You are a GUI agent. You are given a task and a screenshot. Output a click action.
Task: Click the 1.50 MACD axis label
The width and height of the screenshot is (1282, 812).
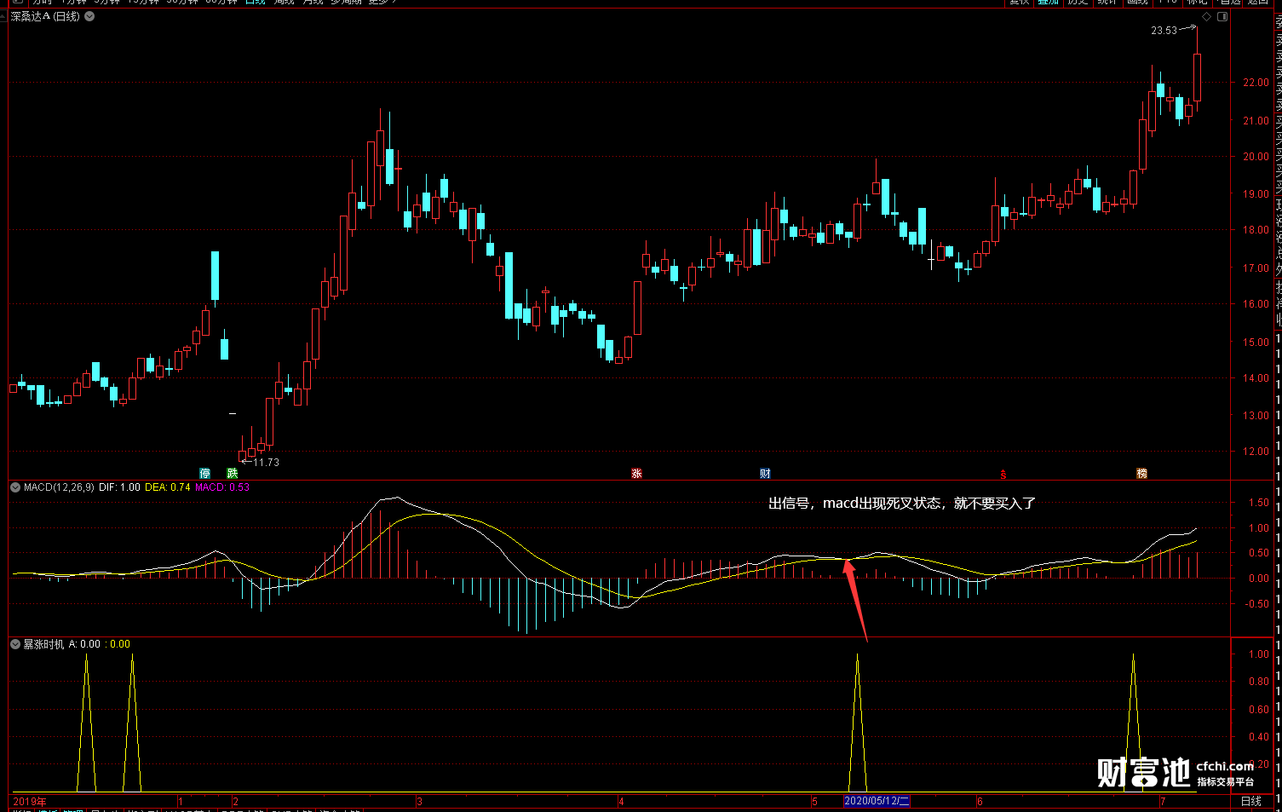click(1258, 503)
